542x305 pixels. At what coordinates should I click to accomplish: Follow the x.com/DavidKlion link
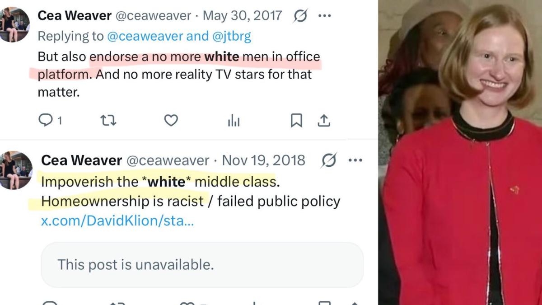pyautogui.click(x=117, y=221)
